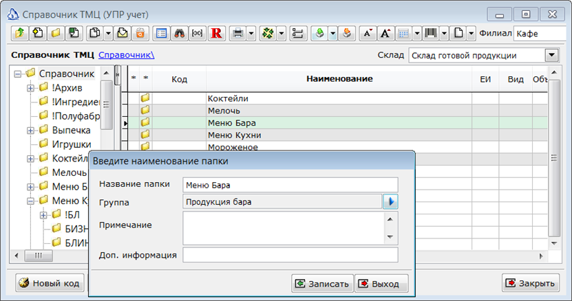Open dropdown next to calendar grid icon
Image resolution: width=572 pixels, height=301 pixels.
tap(417, 34)
